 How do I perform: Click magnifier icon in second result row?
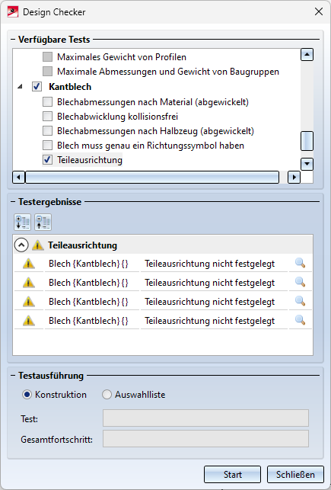pyautogui.click(x=300, y=282)
